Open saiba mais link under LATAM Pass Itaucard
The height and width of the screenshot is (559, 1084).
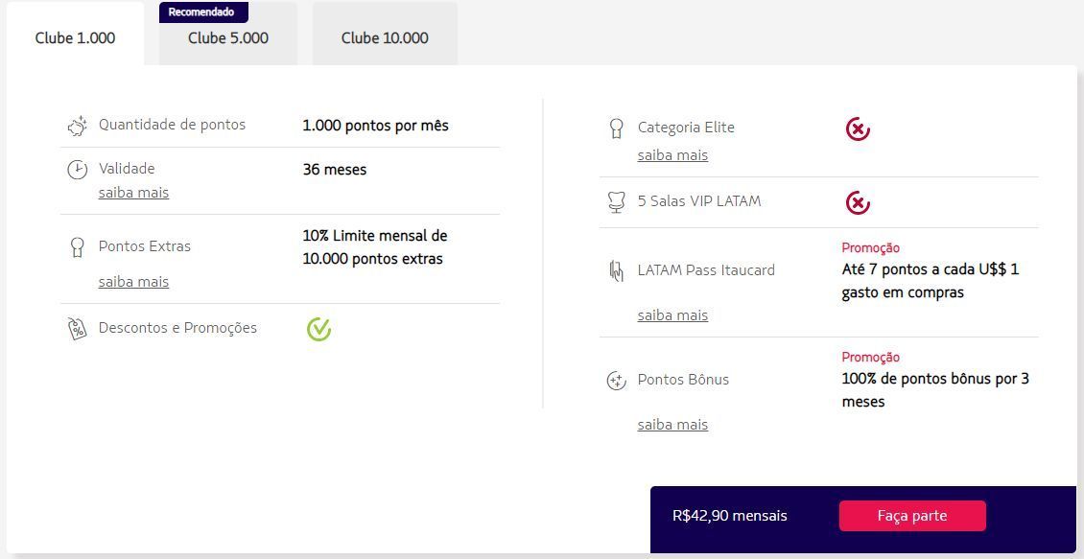point(672,315)
